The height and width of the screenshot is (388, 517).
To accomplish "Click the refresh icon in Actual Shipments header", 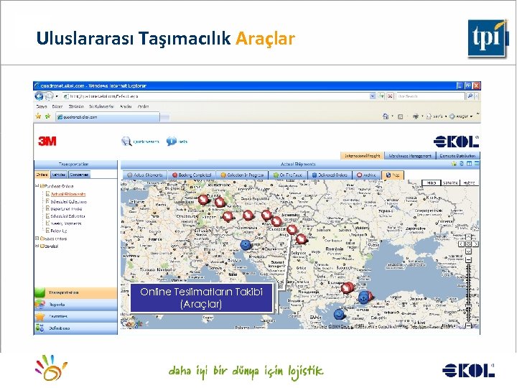I will (x=462, y=164).
